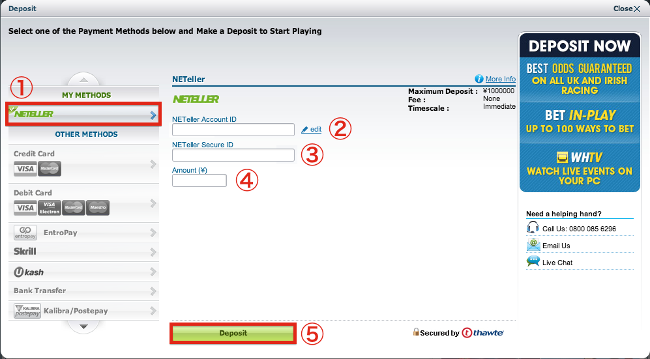This screenshot has width=650, height=359.
Task: Click the MY METHODS heading
Action: tap(86, 95)
